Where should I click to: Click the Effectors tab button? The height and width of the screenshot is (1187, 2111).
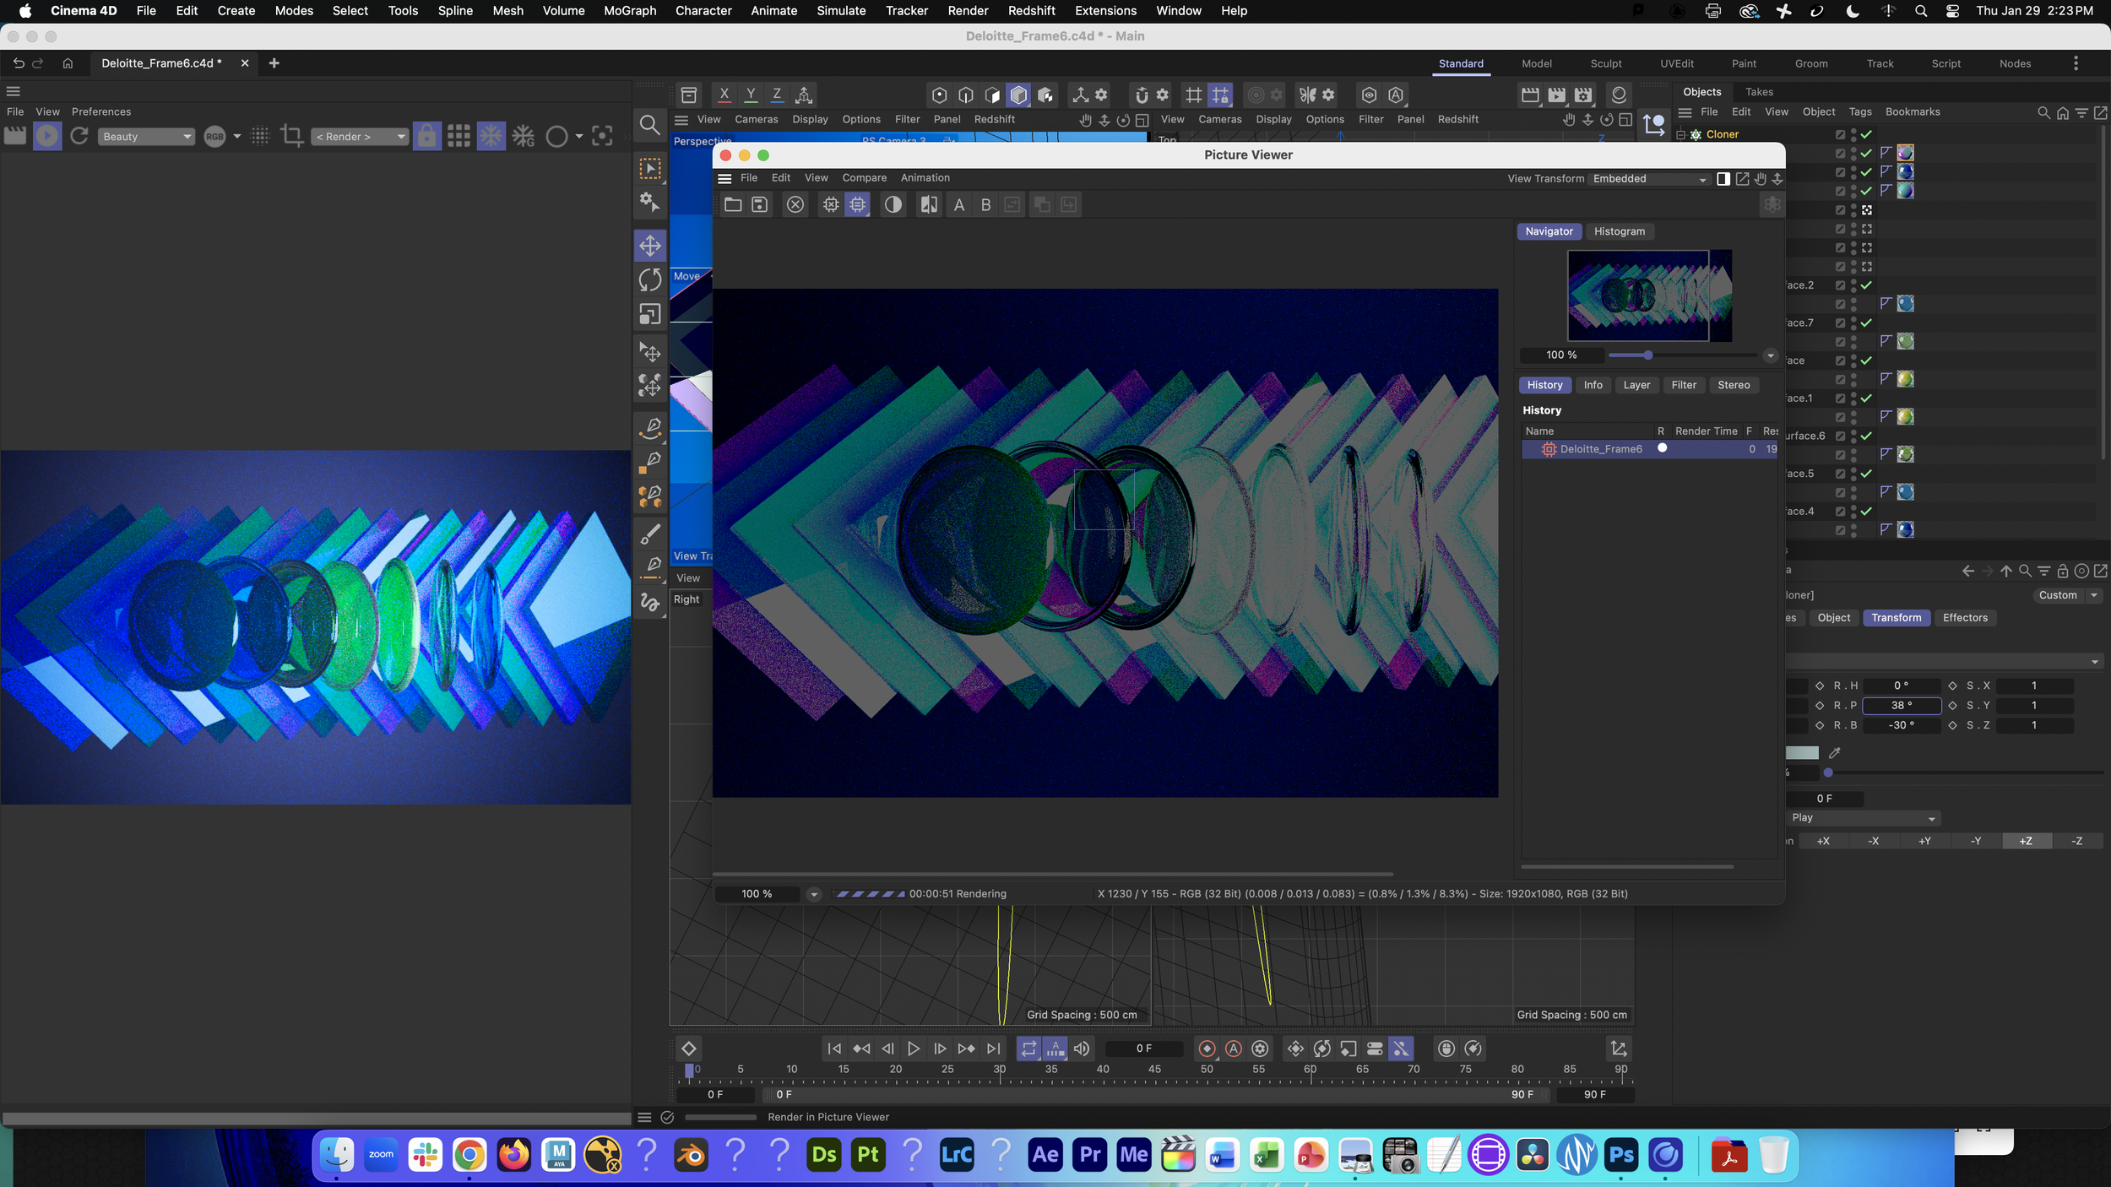pyautogui.click(x=1964, y=618)
